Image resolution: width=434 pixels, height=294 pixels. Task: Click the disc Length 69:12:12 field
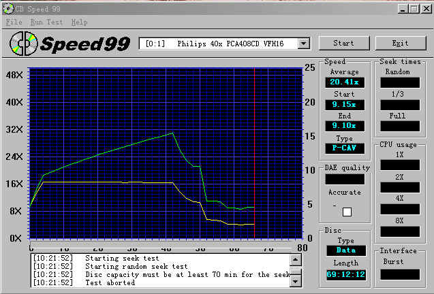(x=344, y=274)
